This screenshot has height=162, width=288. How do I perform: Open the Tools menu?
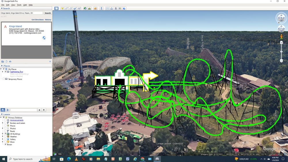click(19, 5)
